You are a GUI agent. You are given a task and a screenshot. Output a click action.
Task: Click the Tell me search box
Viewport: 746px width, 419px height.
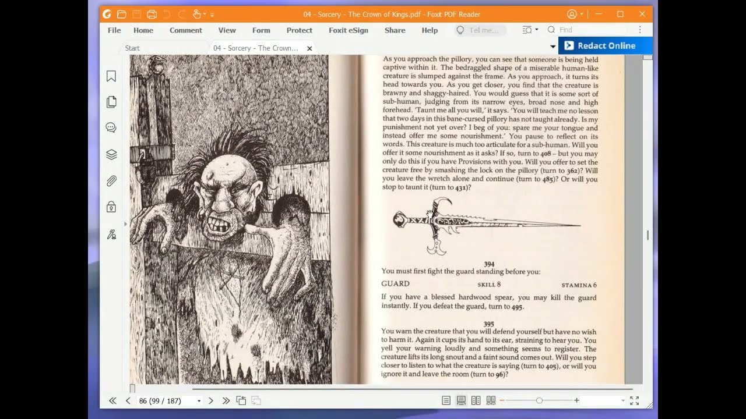[x=480, y=30]
